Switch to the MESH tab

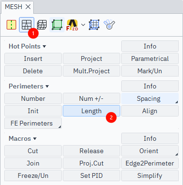pyautogui.click(x=13, y=7)
